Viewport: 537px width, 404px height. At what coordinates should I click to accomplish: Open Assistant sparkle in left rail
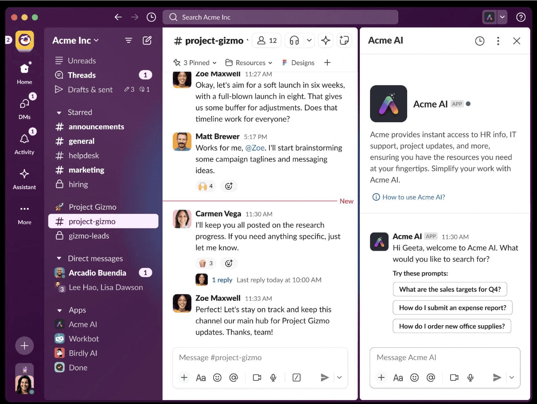[24, 178]
